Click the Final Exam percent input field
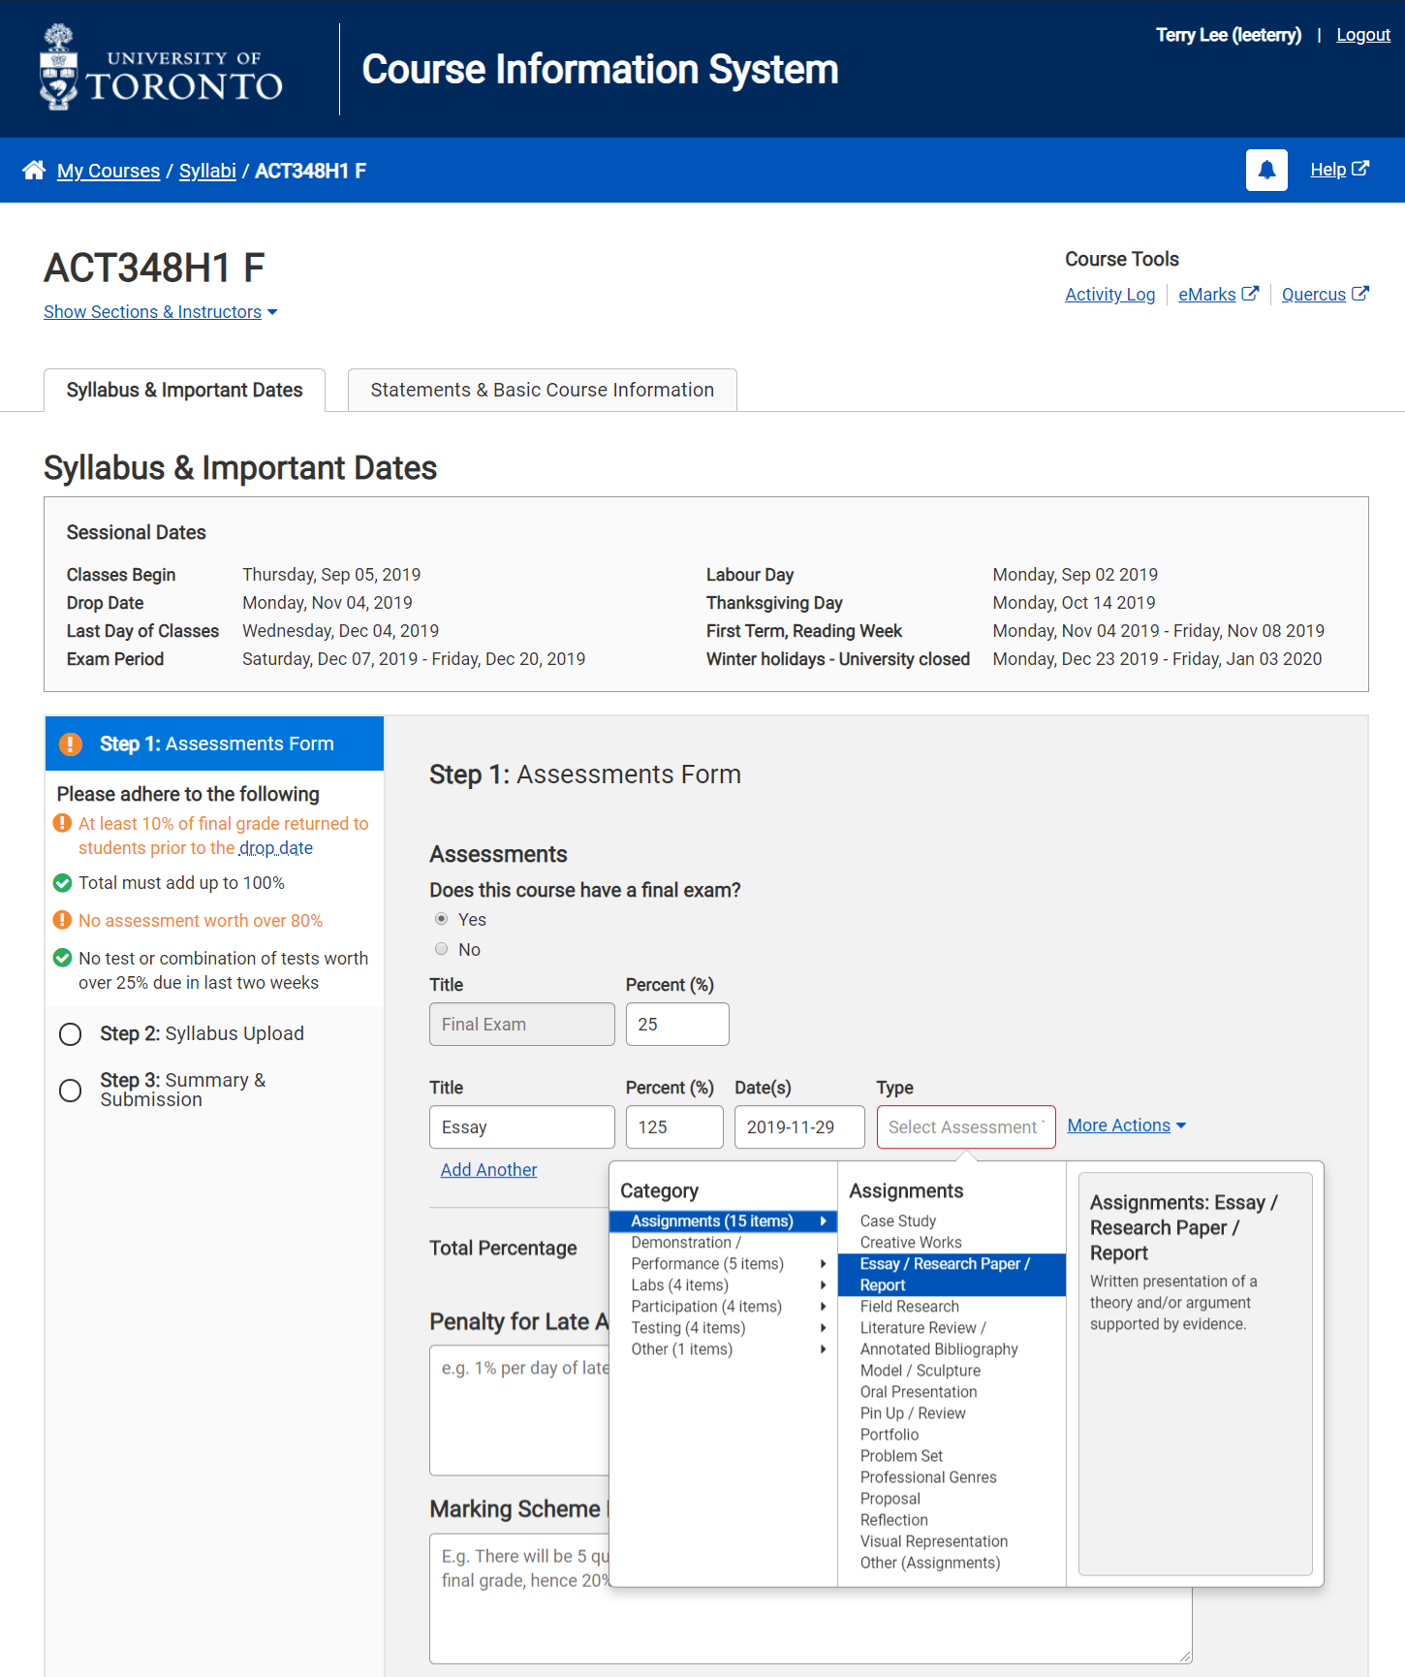1405x1677 pixels. (x=676, y=1025)
